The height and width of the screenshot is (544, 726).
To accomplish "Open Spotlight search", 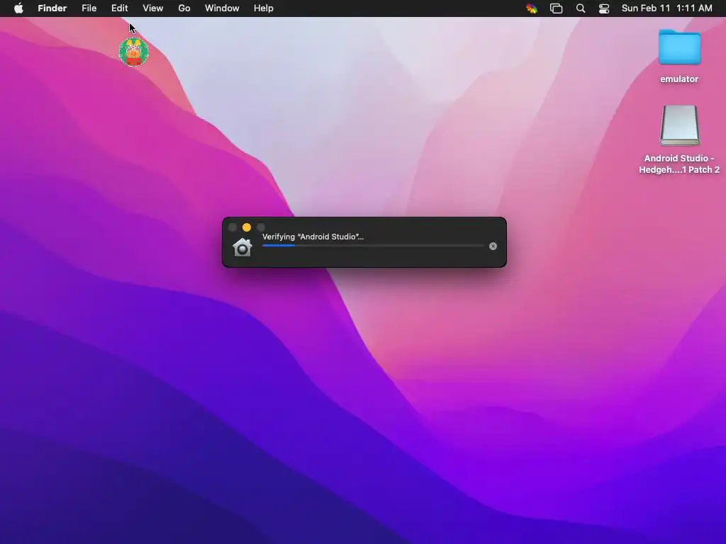I will pyautogui.click(x=581, y=8).
